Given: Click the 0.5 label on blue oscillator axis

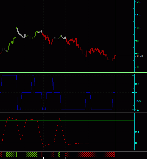Looking at the screenshot, I should [x=137, y=84].
